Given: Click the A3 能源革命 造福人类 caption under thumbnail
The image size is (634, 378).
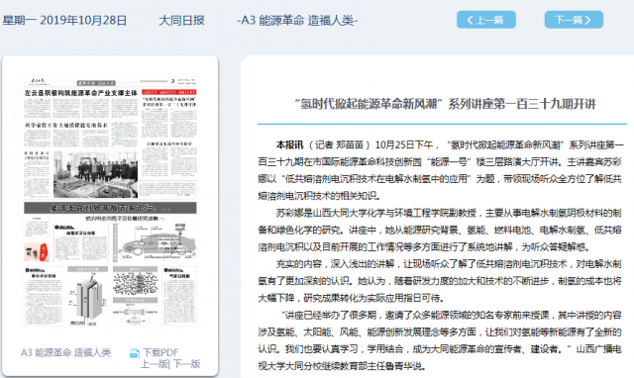Looking at the screenshot, I should tap(65, 352).
